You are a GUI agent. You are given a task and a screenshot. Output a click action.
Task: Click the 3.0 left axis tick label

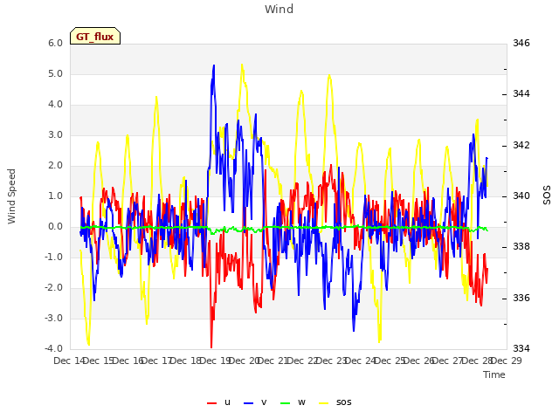[55, 135]
